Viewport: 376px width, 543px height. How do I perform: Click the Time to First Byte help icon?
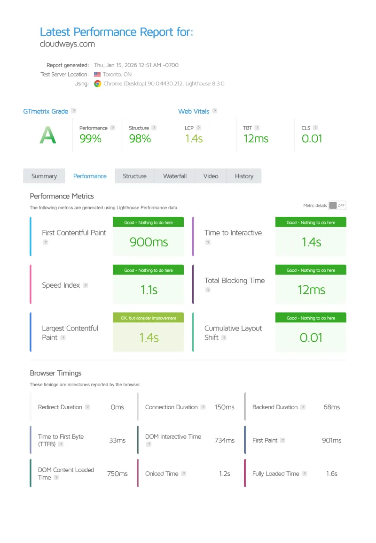tap(61, 444)
